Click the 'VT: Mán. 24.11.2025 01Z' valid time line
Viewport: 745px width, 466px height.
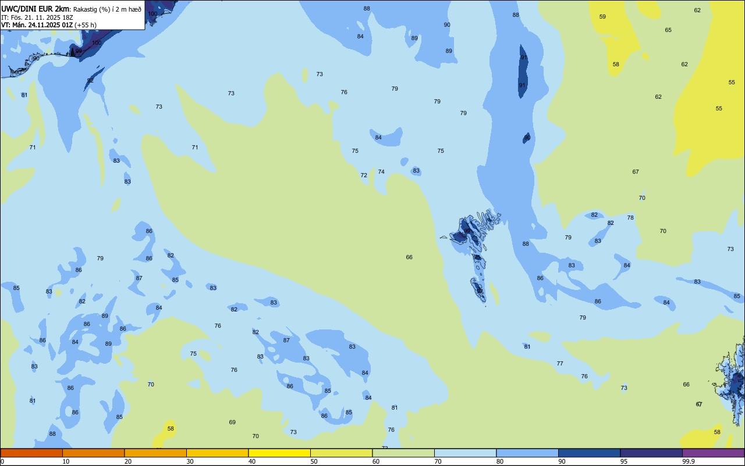pyautogui.click(x=37, y=25)
